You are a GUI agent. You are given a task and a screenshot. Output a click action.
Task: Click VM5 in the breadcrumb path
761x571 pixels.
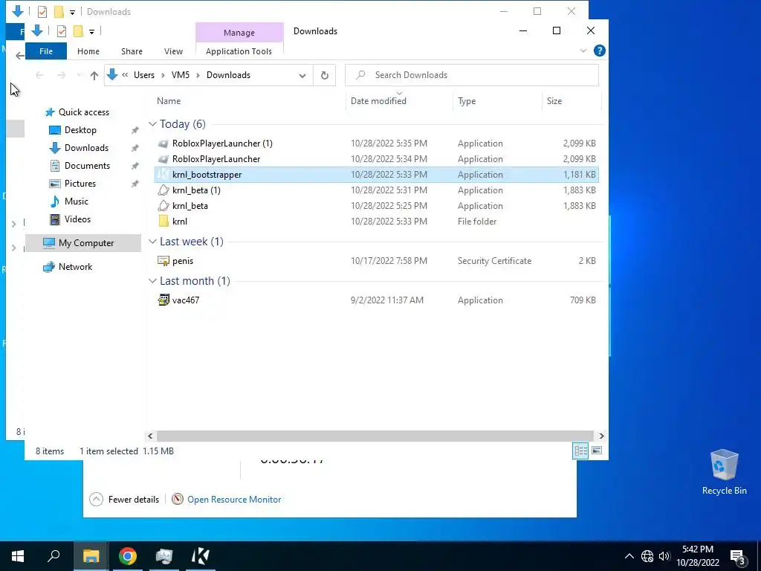[181, 75]
